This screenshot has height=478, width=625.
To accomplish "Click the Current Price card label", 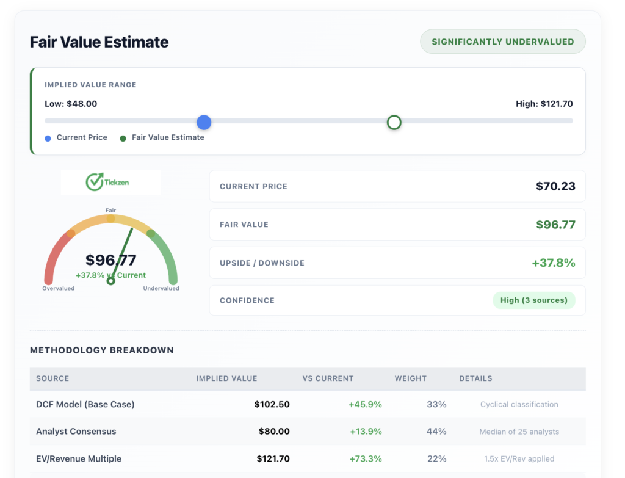I will coord(253,187).
